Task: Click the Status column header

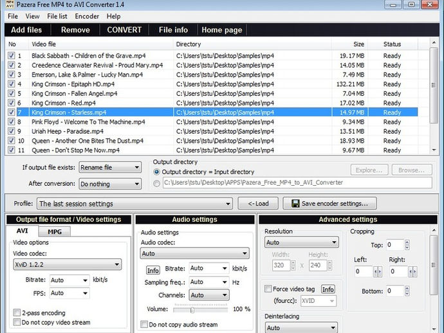Action: click(x=393, y=44)
